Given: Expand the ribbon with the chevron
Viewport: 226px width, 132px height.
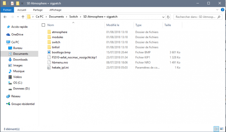Looking at the screenshot, I should [x=217, y=10].
